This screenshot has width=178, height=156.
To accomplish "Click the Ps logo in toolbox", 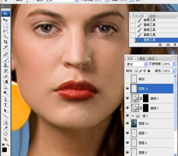I will tap(6, 14).
